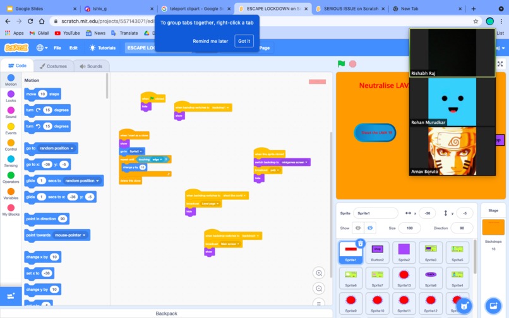The image size is (509, 318).
Task: Open the Backpack panel
Action: click(x=166, y=314)
